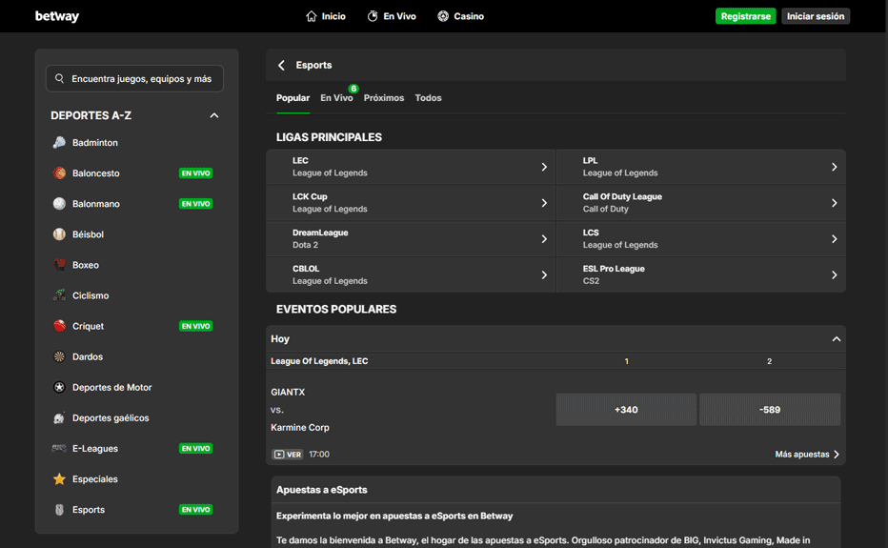This screenshot has height=548, width=888.
Task: Click the Betway logo
Action: pyautogui.click(x=57, y=16)
